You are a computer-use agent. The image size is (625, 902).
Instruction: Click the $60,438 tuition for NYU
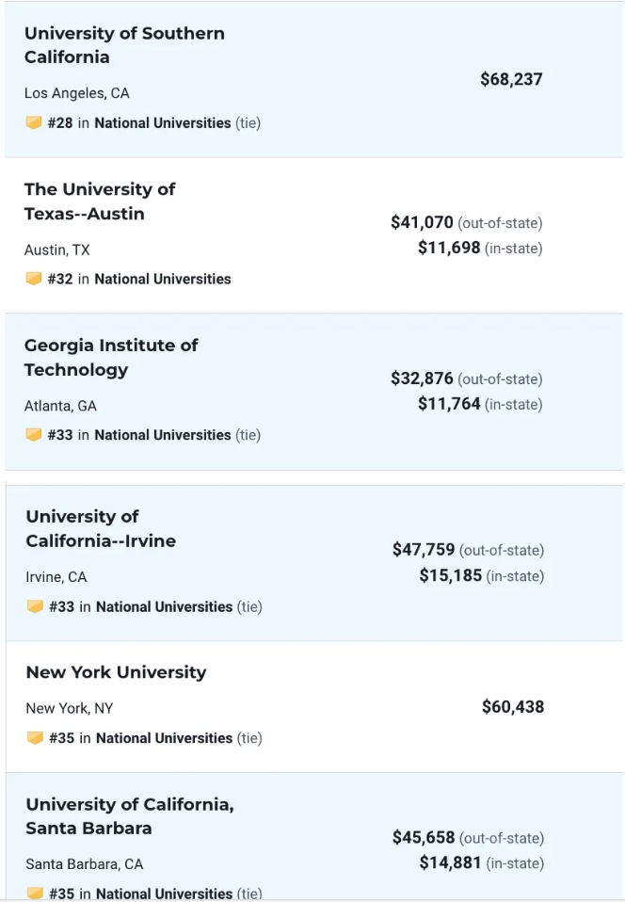click(x=512, y=707)
